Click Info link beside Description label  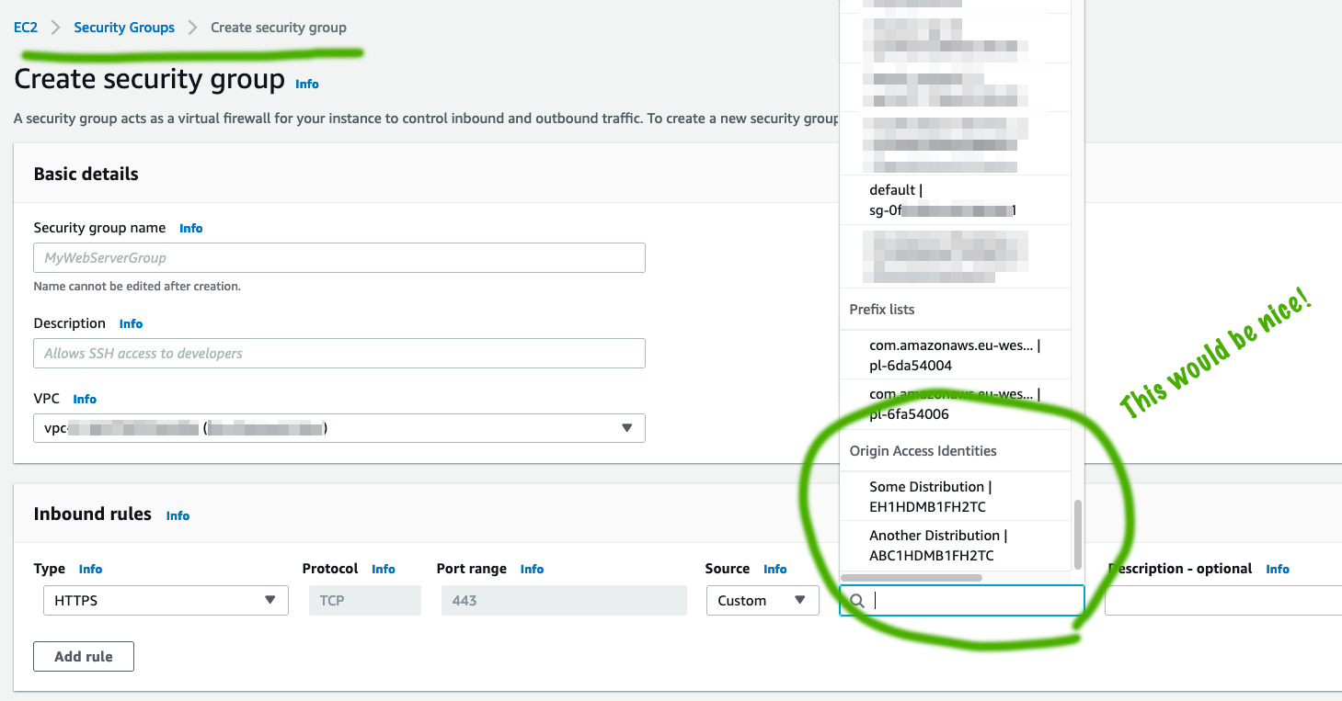[x=131, y=323]
